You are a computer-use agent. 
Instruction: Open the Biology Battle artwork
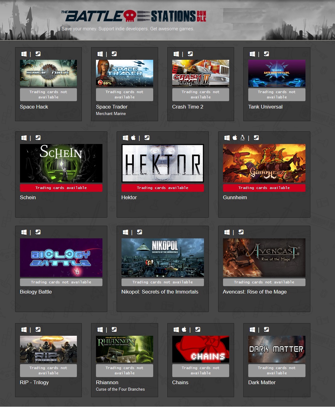(x=61, y=257)
